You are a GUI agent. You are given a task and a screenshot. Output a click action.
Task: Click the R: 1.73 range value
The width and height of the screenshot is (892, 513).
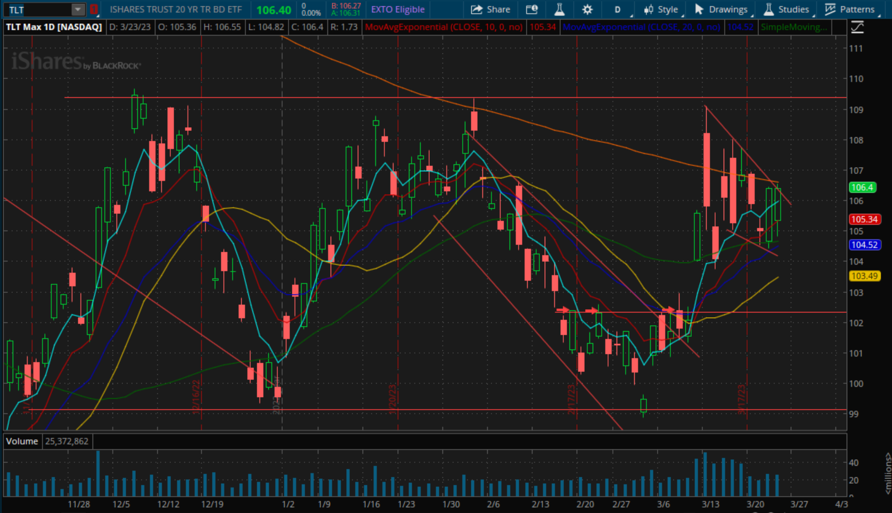coord(343,27)
